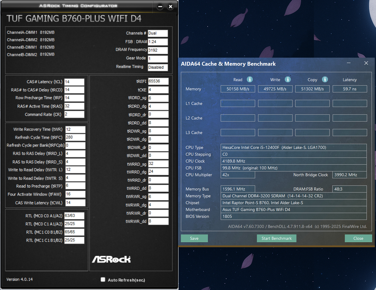Select the DRAM Frequency field

(x=158, y=50)
